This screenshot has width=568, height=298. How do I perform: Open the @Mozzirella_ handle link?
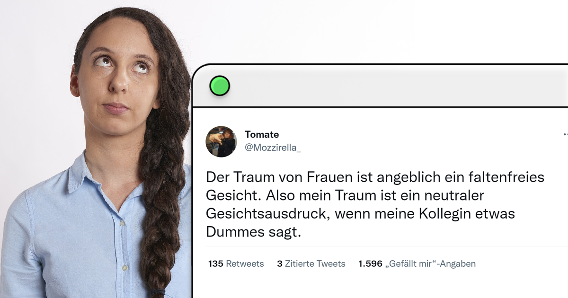[x=273, y=148]
